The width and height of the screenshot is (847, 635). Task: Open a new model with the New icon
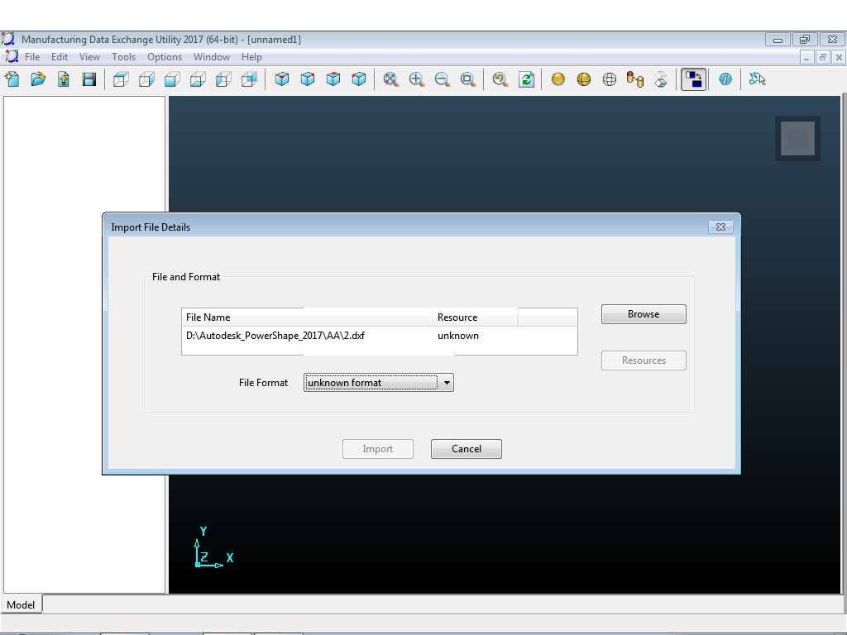click(12, 79)
